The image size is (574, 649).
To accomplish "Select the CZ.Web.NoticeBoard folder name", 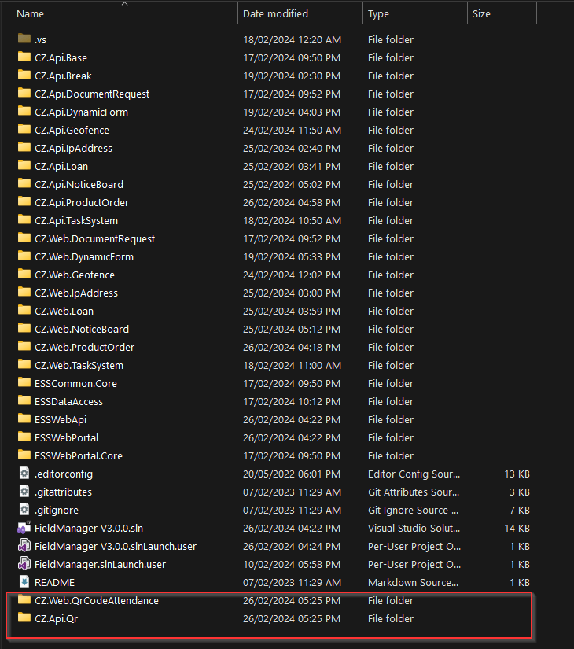I will coord(82,330).
